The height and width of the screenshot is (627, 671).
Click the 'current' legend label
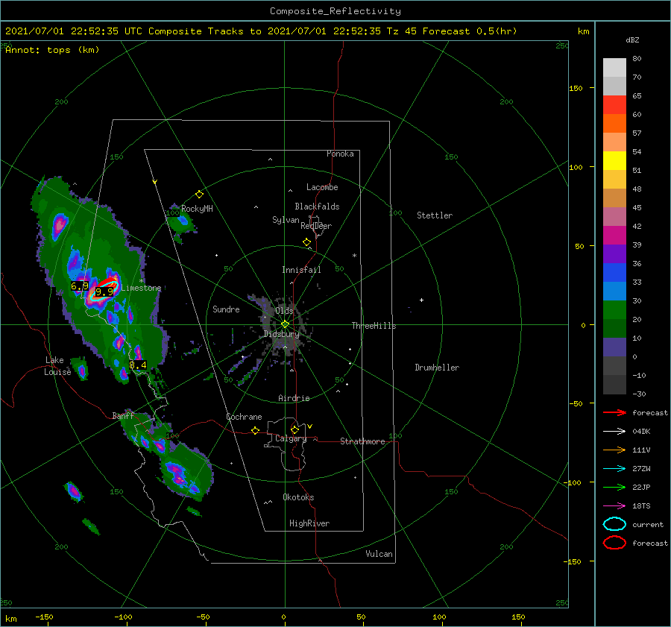pos(648,524)
